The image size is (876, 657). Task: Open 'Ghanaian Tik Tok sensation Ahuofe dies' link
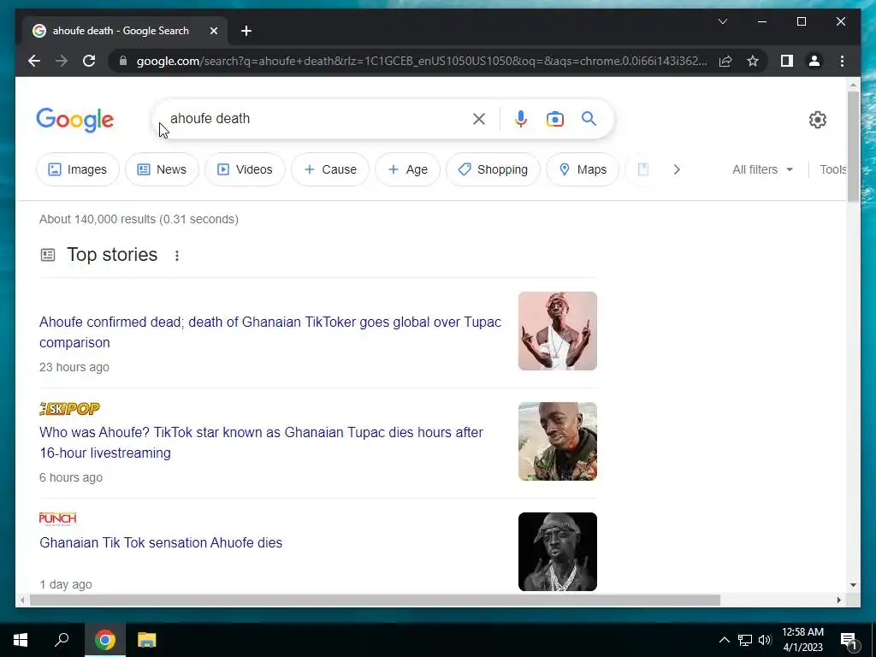click(x=161, y=542)
